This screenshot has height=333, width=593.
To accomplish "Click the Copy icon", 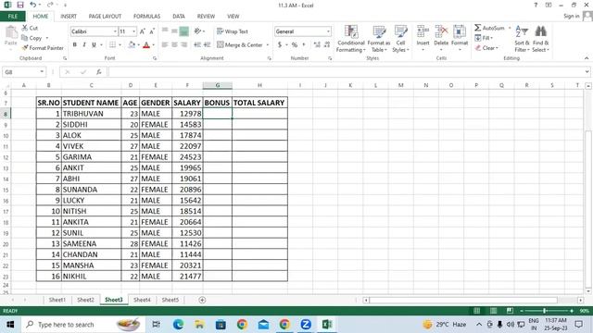I will tap(25, 38).
